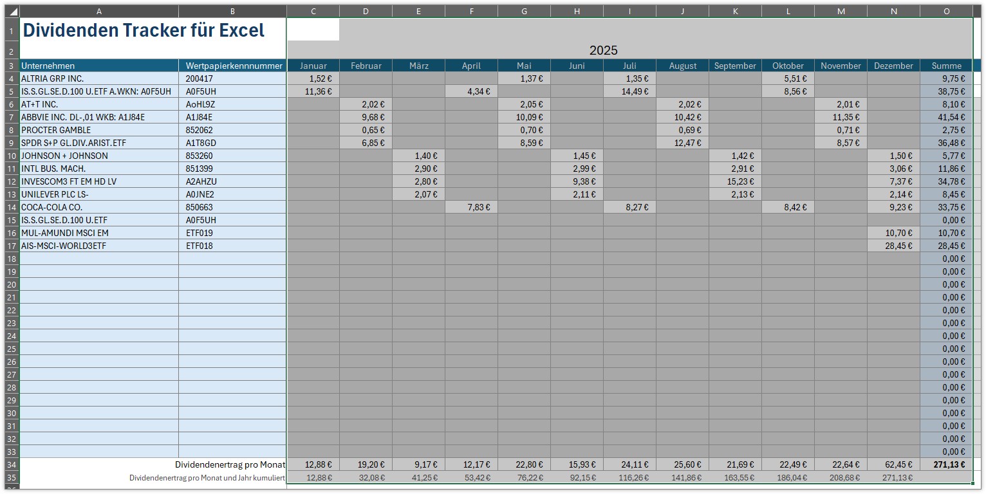Screen dimensions: 986x494
Task: Click the Unternehmen header cell
Action: (99, 66)
